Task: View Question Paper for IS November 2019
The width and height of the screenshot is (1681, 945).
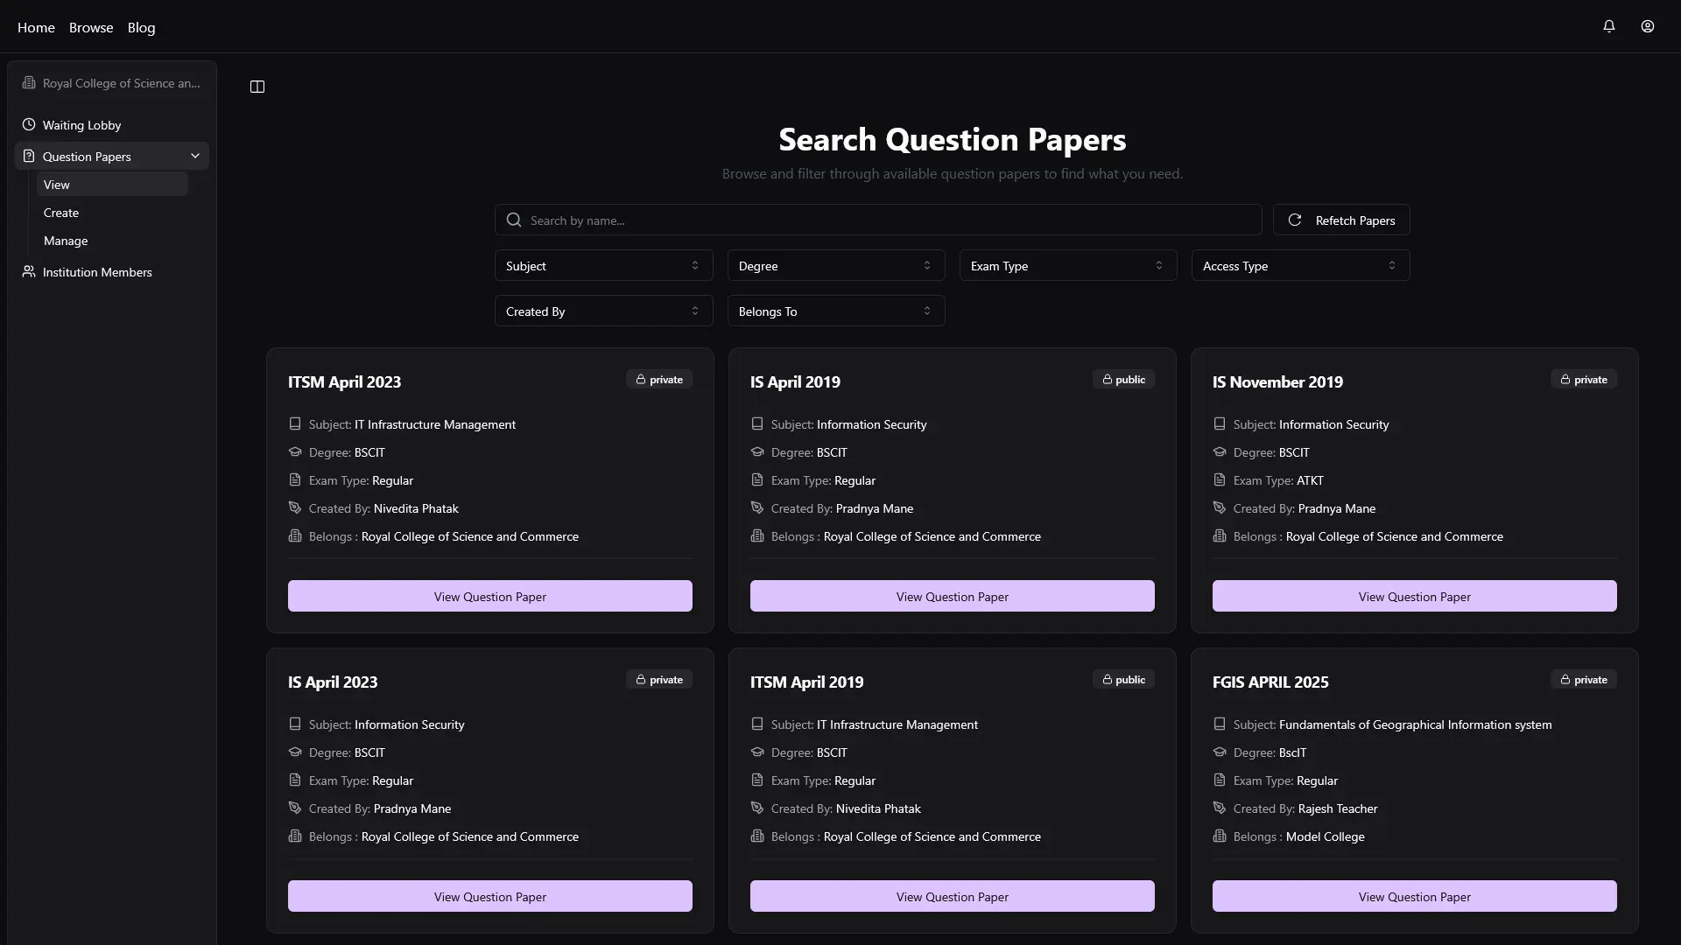Action: click(1414, 597)
